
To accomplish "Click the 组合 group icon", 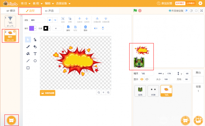I will click(63, 19).
